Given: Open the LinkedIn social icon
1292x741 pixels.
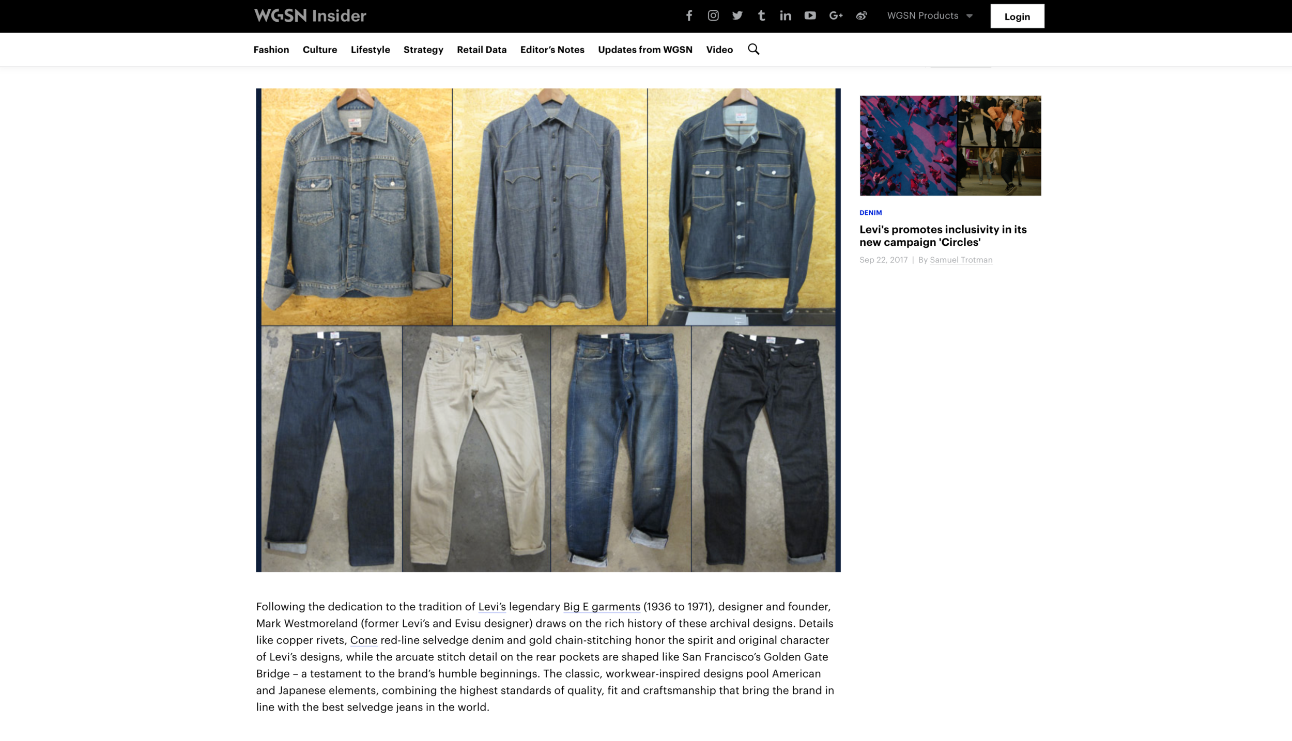Looking at the screenshot, I should (786, 15).
